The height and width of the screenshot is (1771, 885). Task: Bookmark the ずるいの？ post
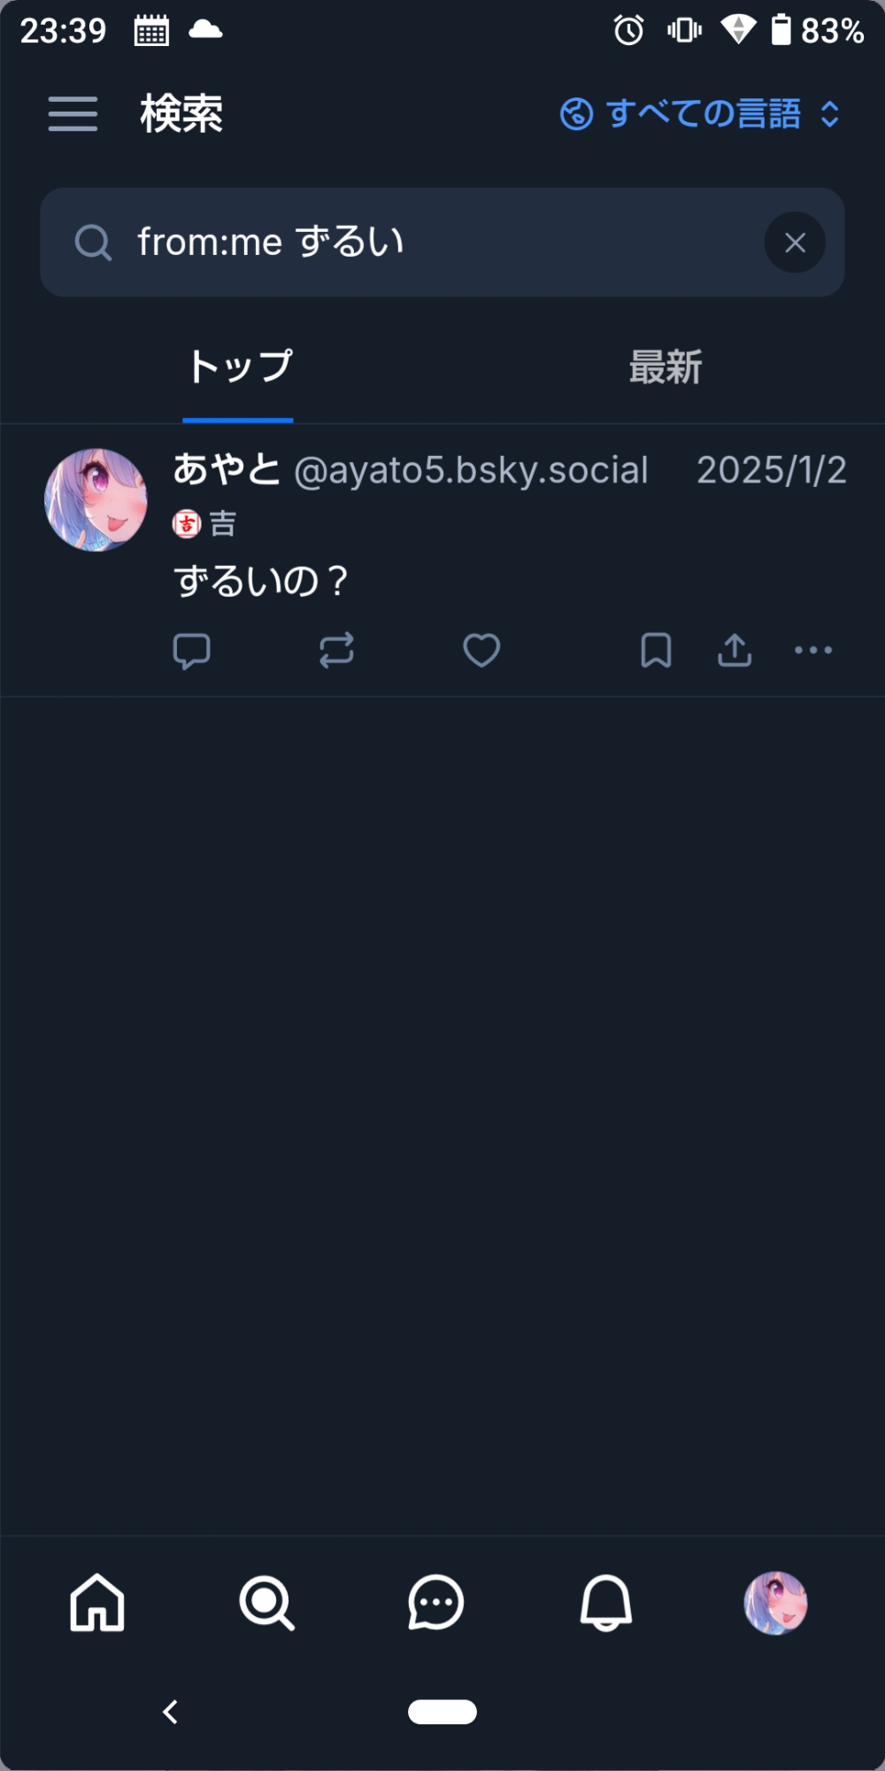(656, 651)
